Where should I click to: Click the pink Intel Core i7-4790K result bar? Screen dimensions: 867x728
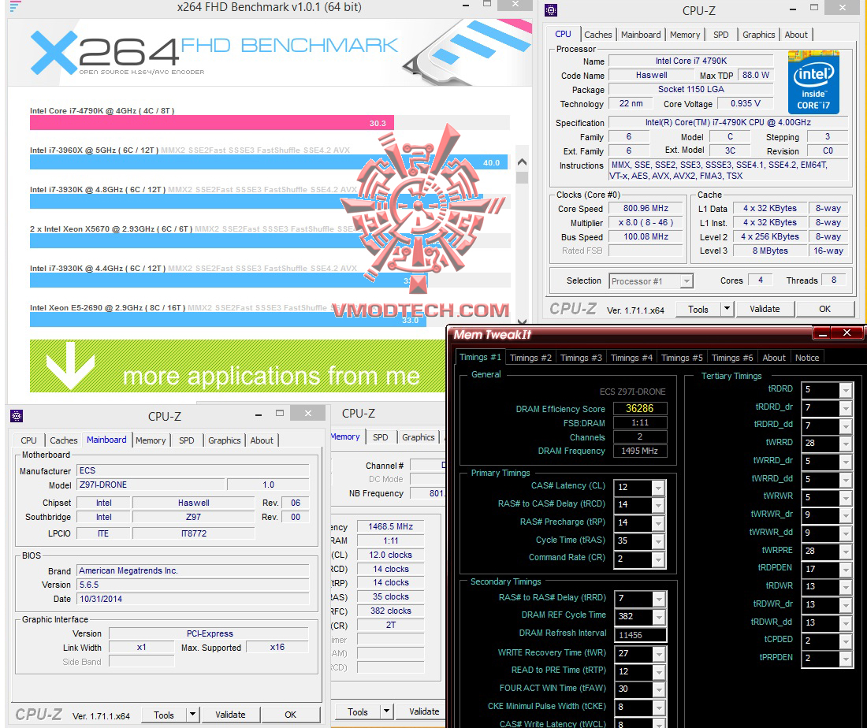[212, 123]
